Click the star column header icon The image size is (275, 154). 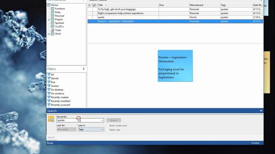point(89,5)
